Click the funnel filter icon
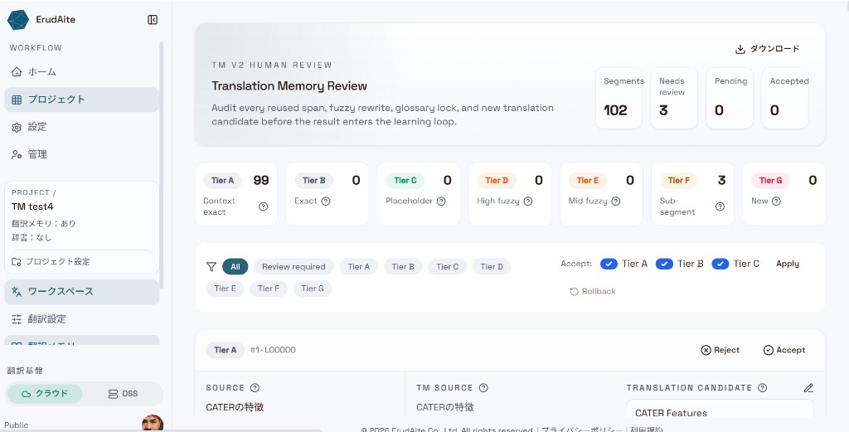The width and height of the screenshot is (849, 432). (211, 266)
